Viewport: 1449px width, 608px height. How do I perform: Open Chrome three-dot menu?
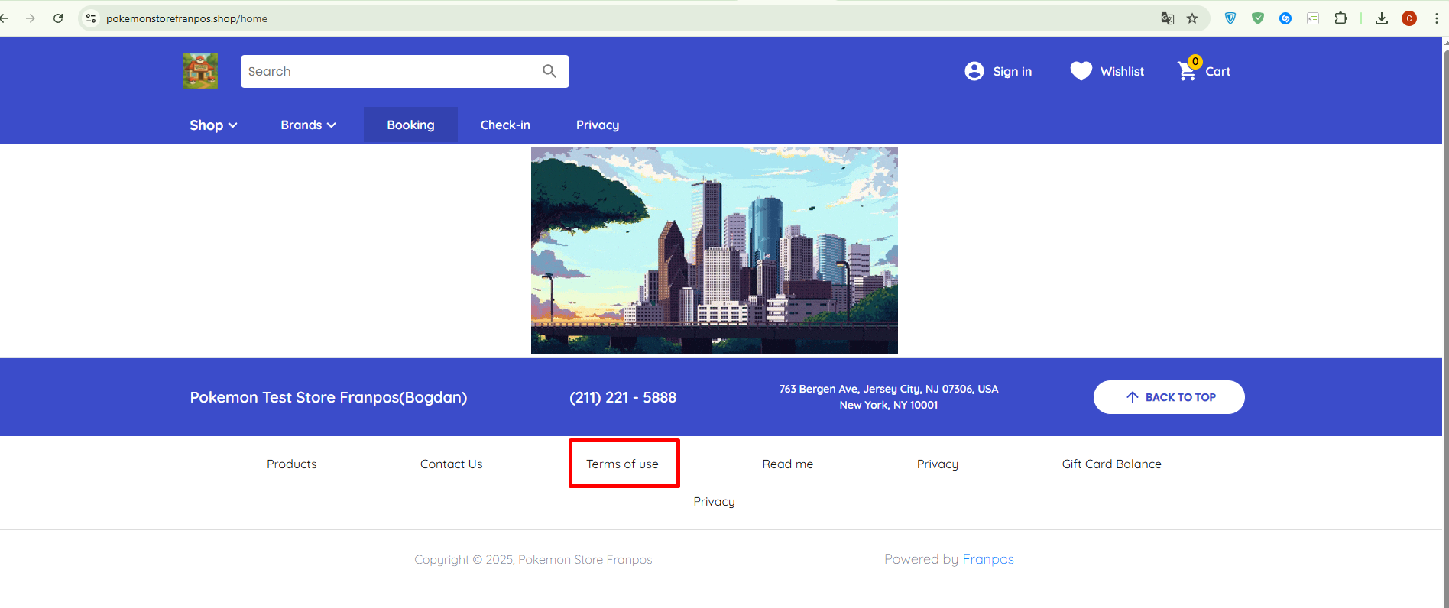point(1437,18)
